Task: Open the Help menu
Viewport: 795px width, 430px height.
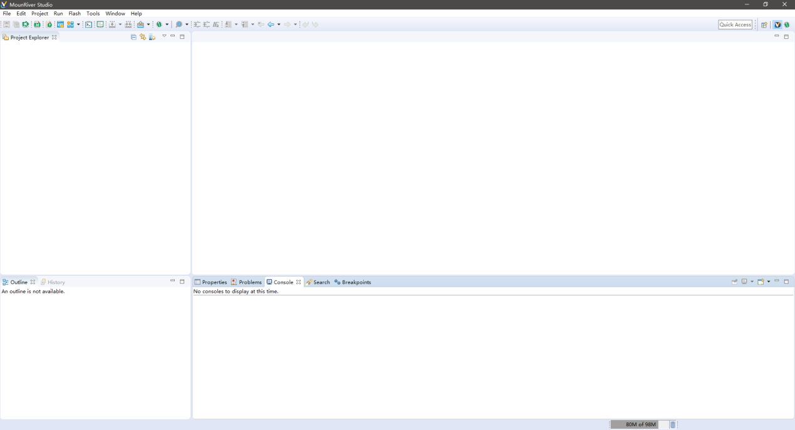Action: tap(136, 13)
